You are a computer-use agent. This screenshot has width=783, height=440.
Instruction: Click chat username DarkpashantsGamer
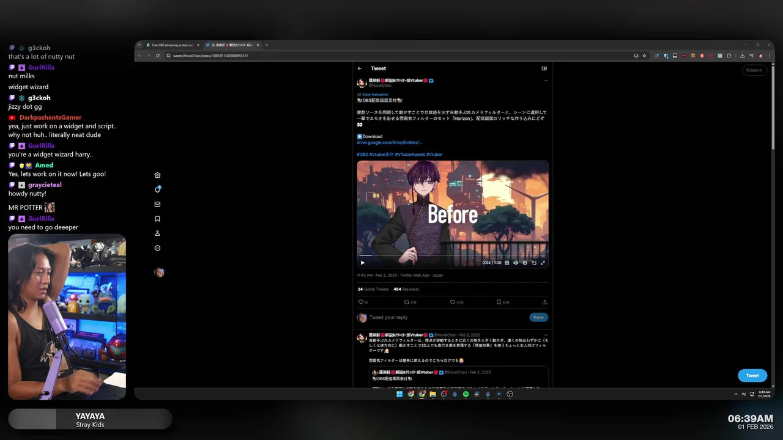tap(50, 117)
